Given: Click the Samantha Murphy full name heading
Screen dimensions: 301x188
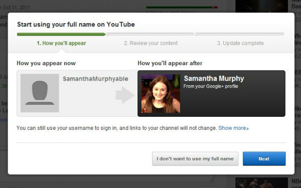Looking at the screenshot, I should 214,78.
